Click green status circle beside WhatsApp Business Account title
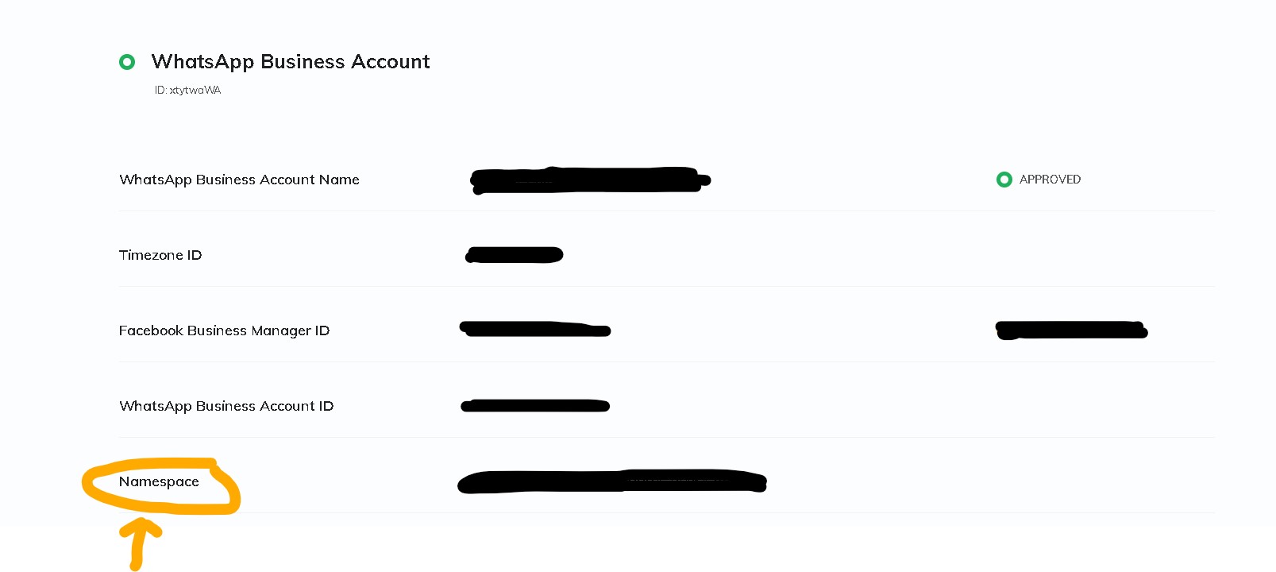This screenshot has height=572, width=1276. coord(127,62)
